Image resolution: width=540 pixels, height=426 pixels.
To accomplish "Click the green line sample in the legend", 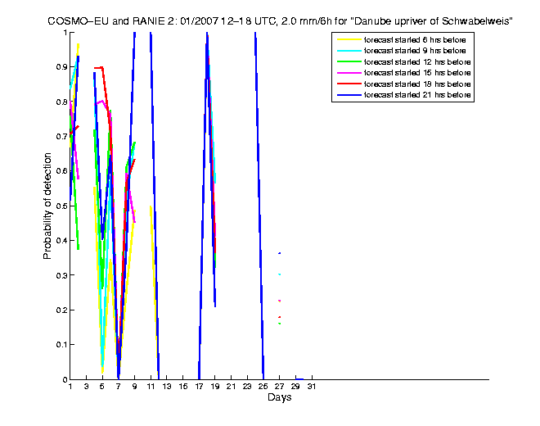I will [349, 62].
